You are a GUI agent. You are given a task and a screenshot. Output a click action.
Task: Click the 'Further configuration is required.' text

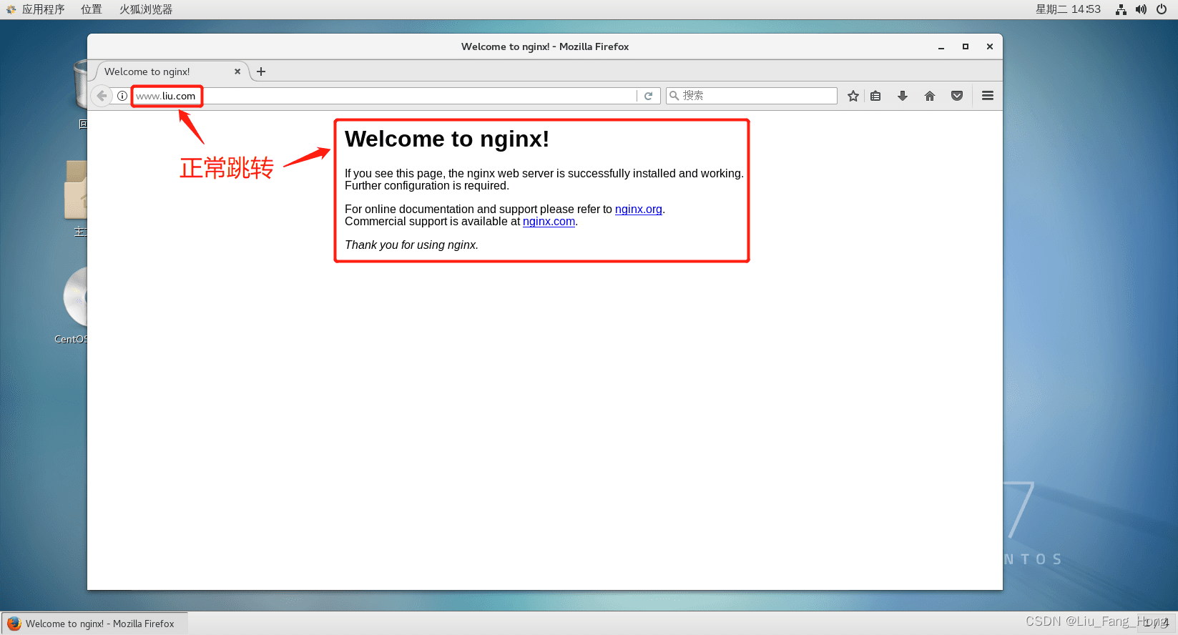click(x=427, y=185)
